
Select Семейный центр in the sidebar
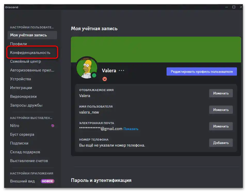click(26, 61)
